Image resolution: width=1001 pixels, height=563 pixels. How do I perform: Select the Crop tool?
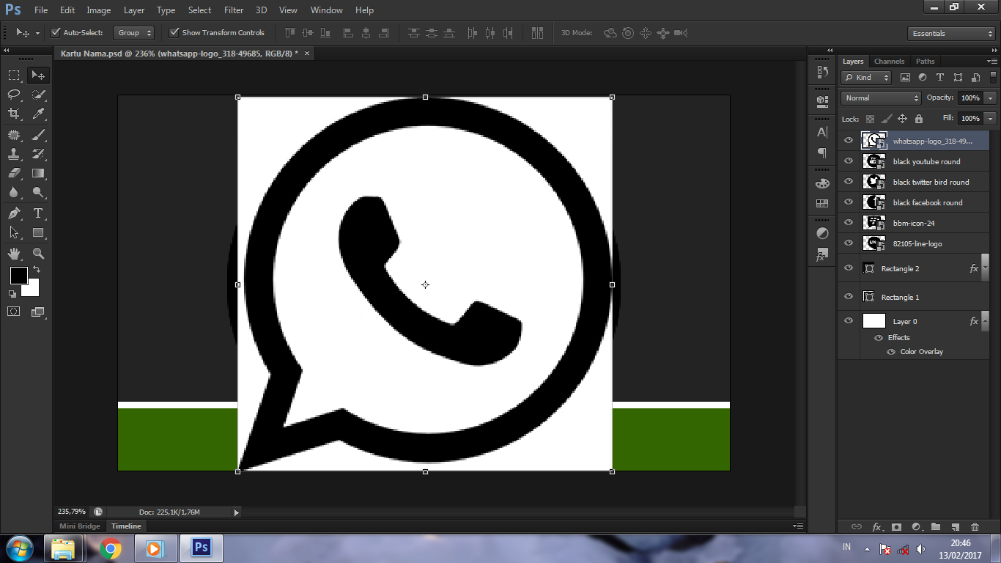click(x=14, y=114)
